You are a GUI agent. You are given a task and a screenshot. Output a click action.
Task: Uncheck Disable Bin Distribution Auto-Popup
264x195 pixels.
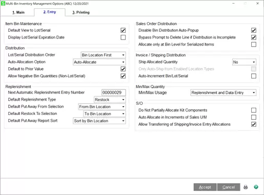254,30
